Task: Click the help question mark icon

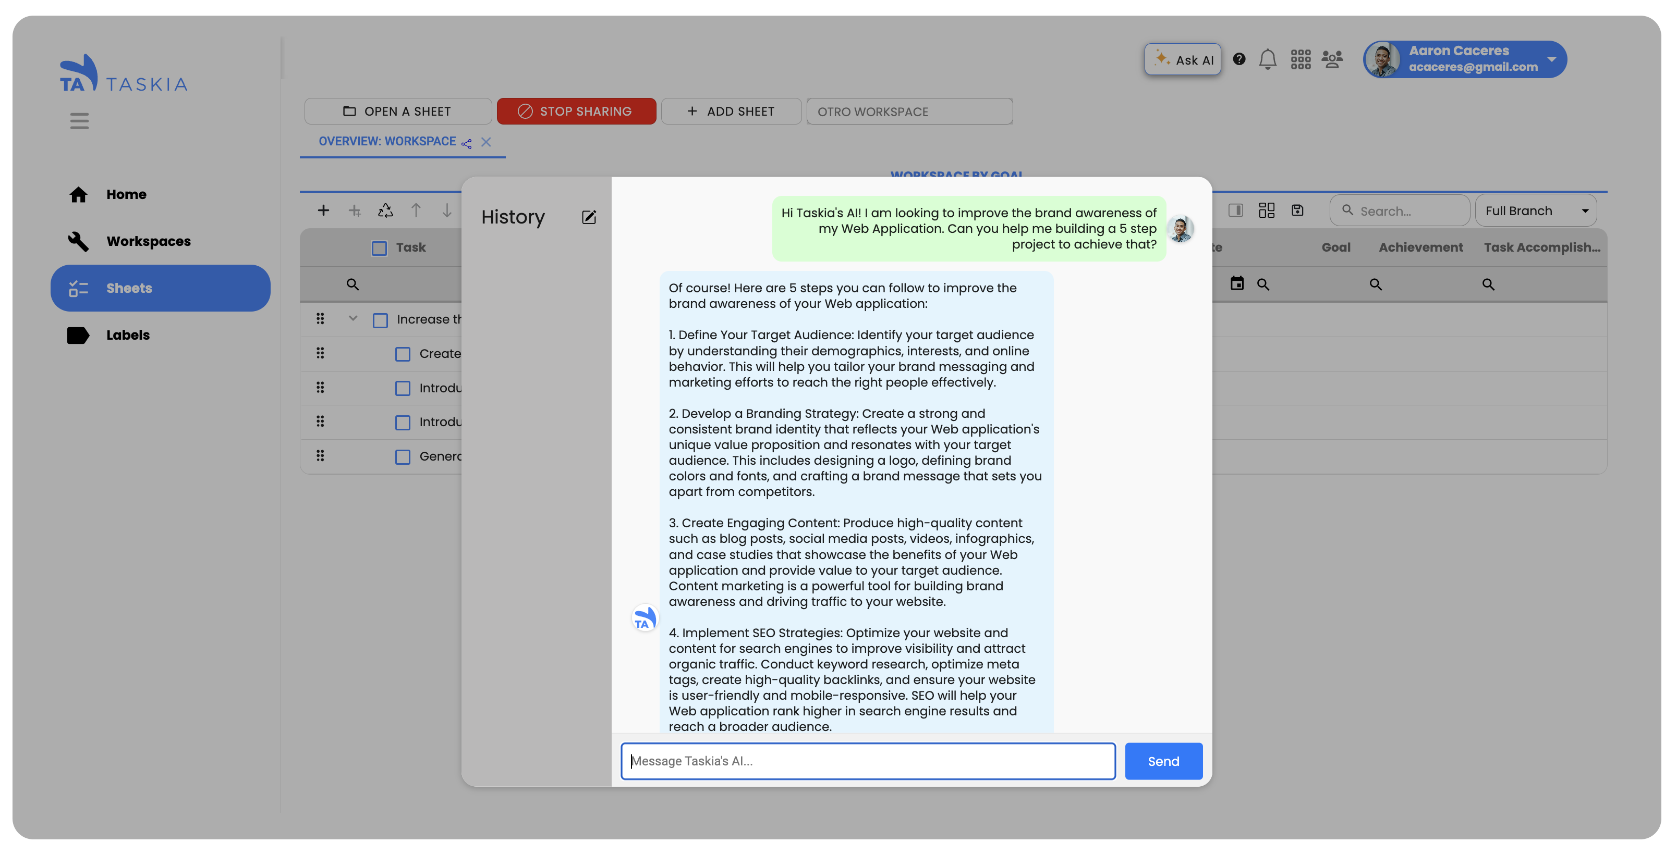Action: [1239, 59]
